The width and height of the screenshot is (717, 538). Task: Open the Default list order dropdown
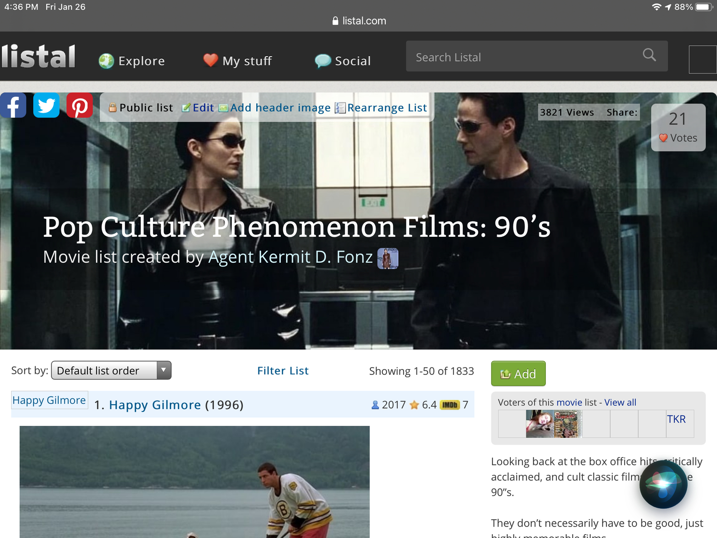coord(111,370)
